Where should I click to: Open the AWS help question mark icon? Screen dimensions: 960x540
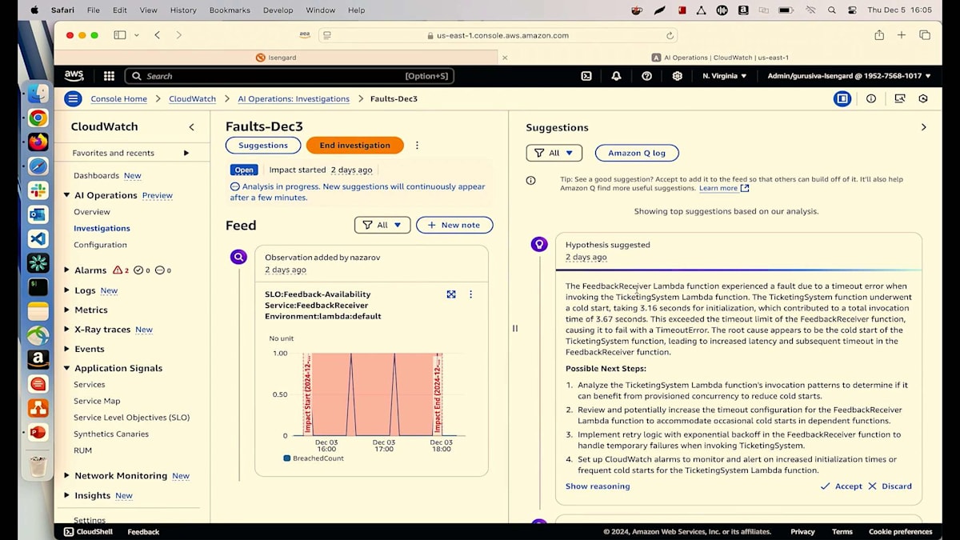pos(646,76)
